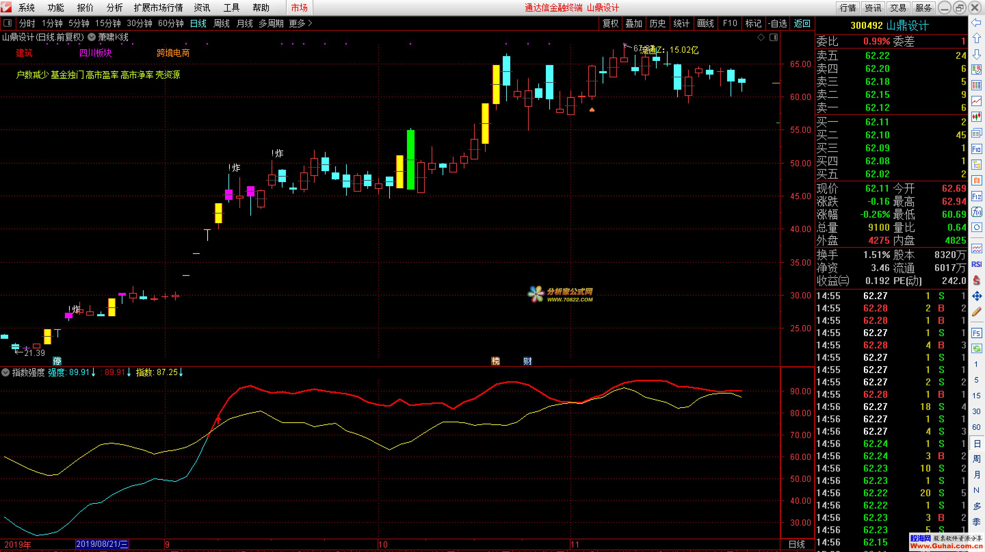Expand the 更多 > periods menu
Viewport: 985px width, 552px height.
click(301, 24)
